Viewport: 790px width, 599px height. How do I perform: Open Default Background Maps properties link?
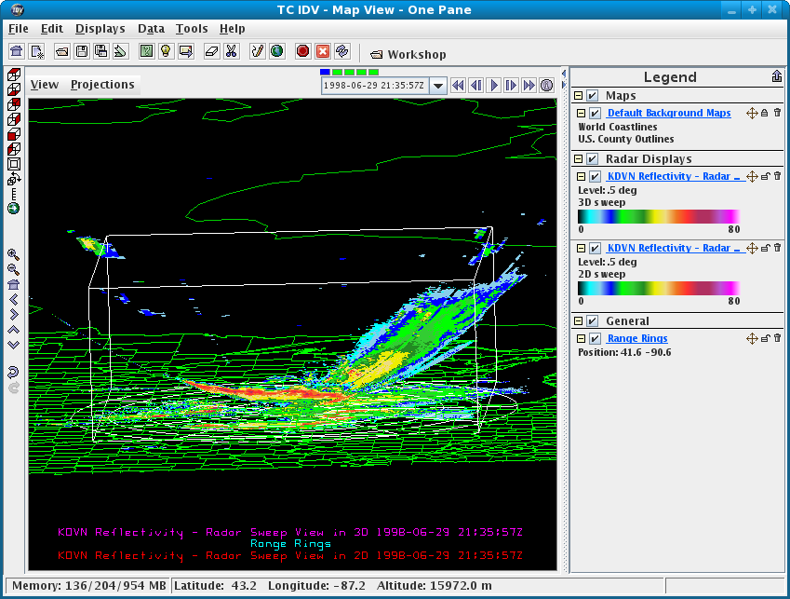(668, 114)
